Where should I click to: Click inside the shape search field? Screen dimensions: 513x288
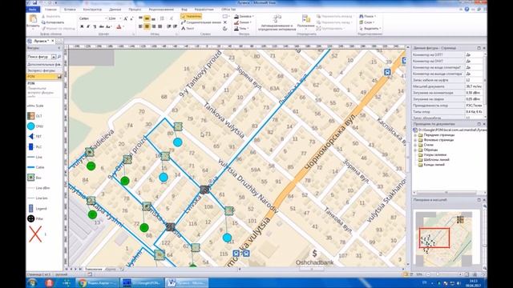click(x=39, y=57)
